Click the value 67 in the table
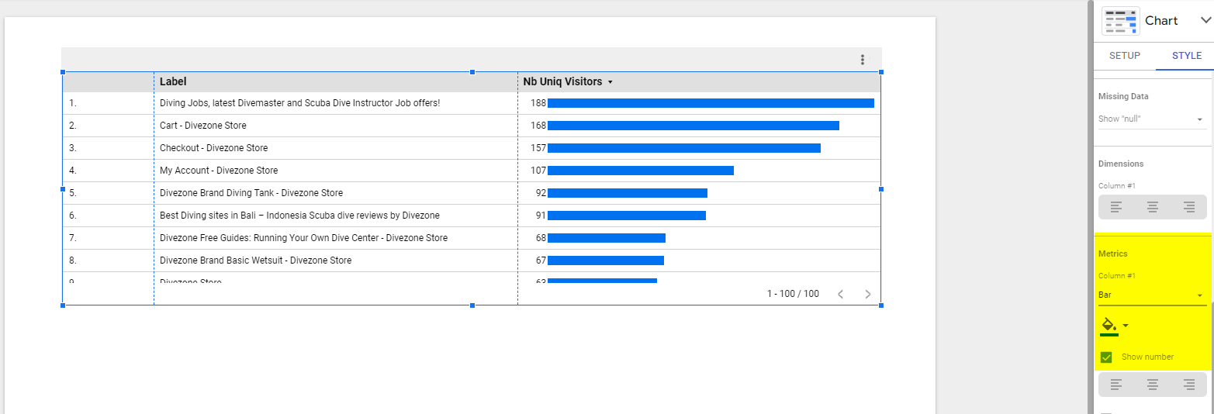 coord(541,260)
